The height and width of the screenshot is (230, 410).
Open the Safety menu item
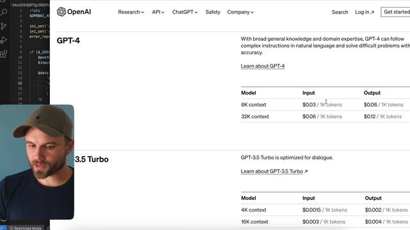(213, 12)
